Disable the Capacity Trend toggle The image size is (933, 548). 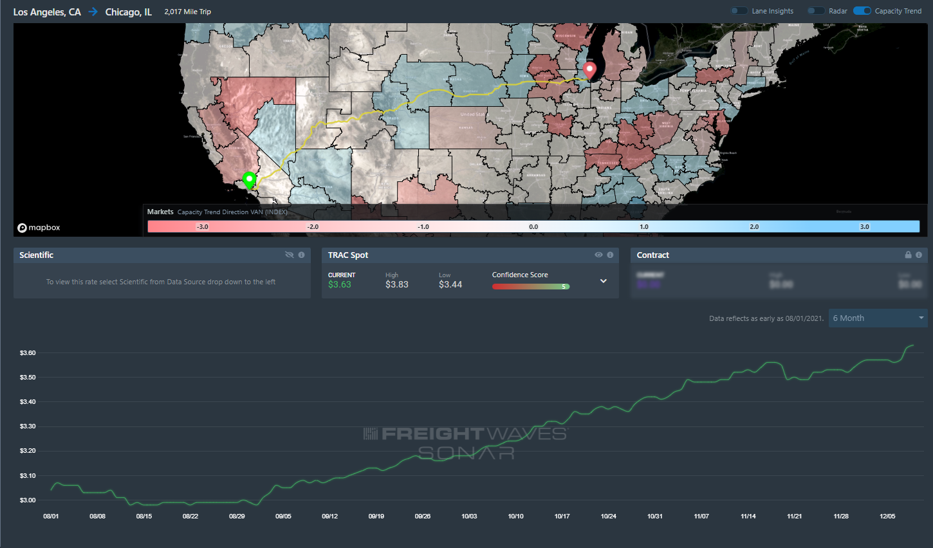pyautogui.click(x=862, y=11)
